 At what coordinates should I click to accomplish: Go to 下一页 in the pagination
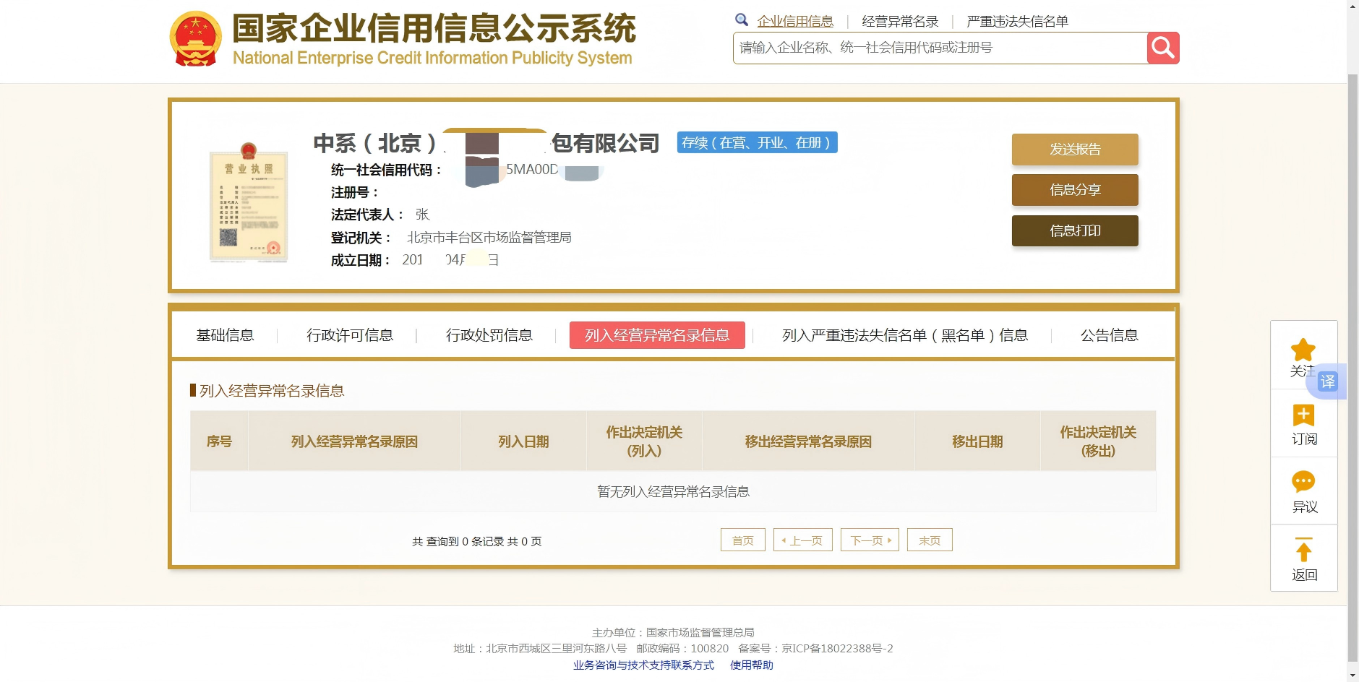click(x=870, y=540)
